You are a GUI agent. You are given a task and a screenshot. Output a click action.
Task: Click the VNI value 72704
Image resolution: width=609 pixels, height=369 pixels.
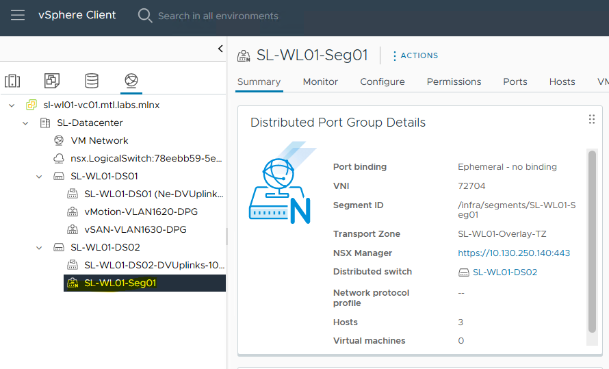[x=471, y=186]
